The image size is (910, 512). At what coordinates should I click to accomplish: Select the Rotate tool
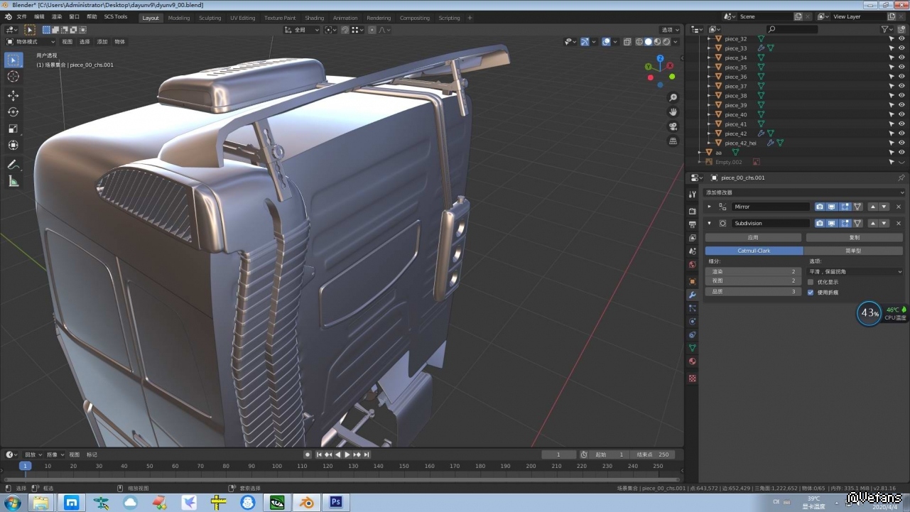13,112
